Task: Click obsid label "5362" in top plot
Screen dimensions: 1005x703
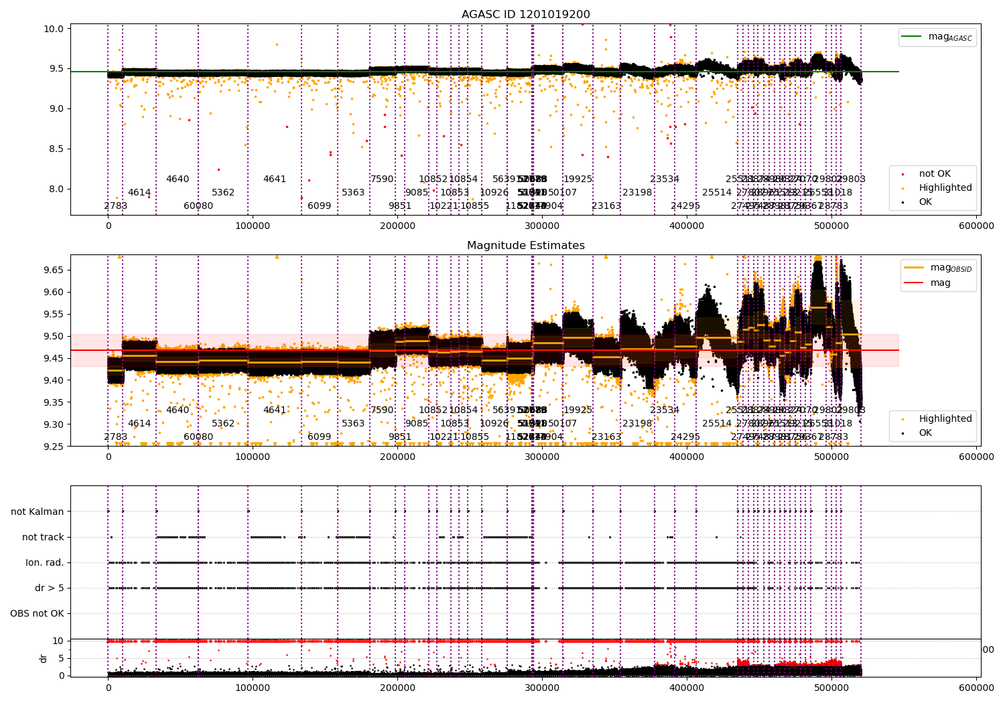Action: click(x=223, y=193)
